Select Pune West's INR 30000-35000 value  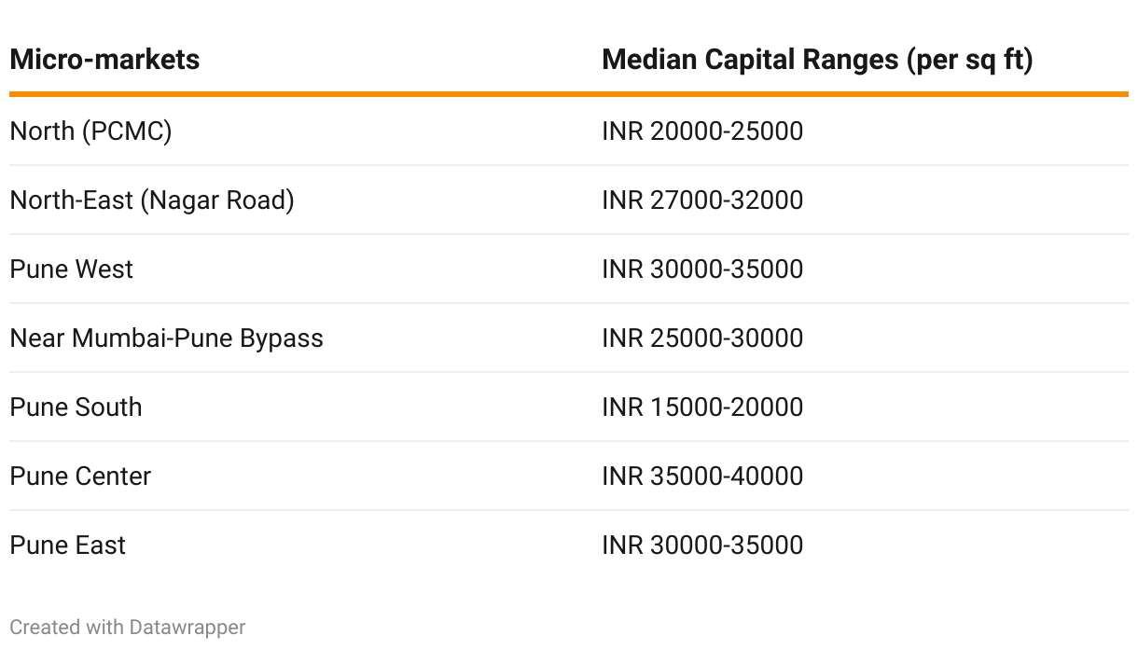(702, 269)
